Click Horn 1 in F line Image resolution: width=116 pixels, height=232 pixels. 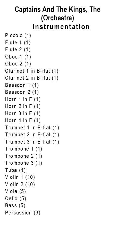click(23, 99)
